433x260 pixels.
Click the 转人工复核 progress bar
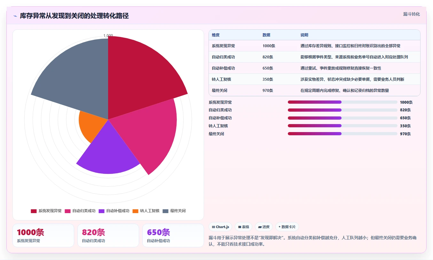point(342,126)
